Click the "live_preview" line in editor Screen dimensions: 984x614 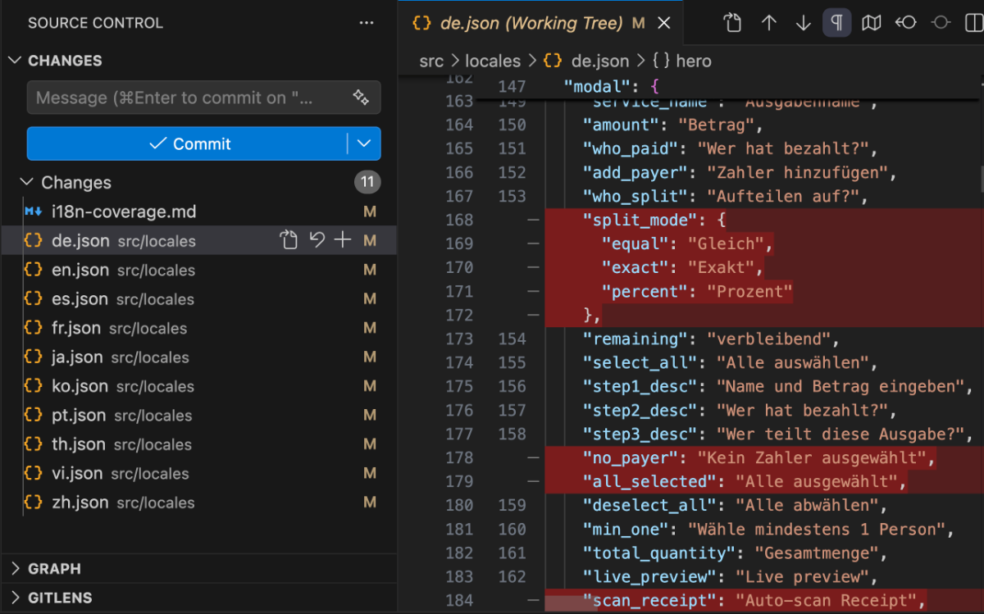[764, 576]
